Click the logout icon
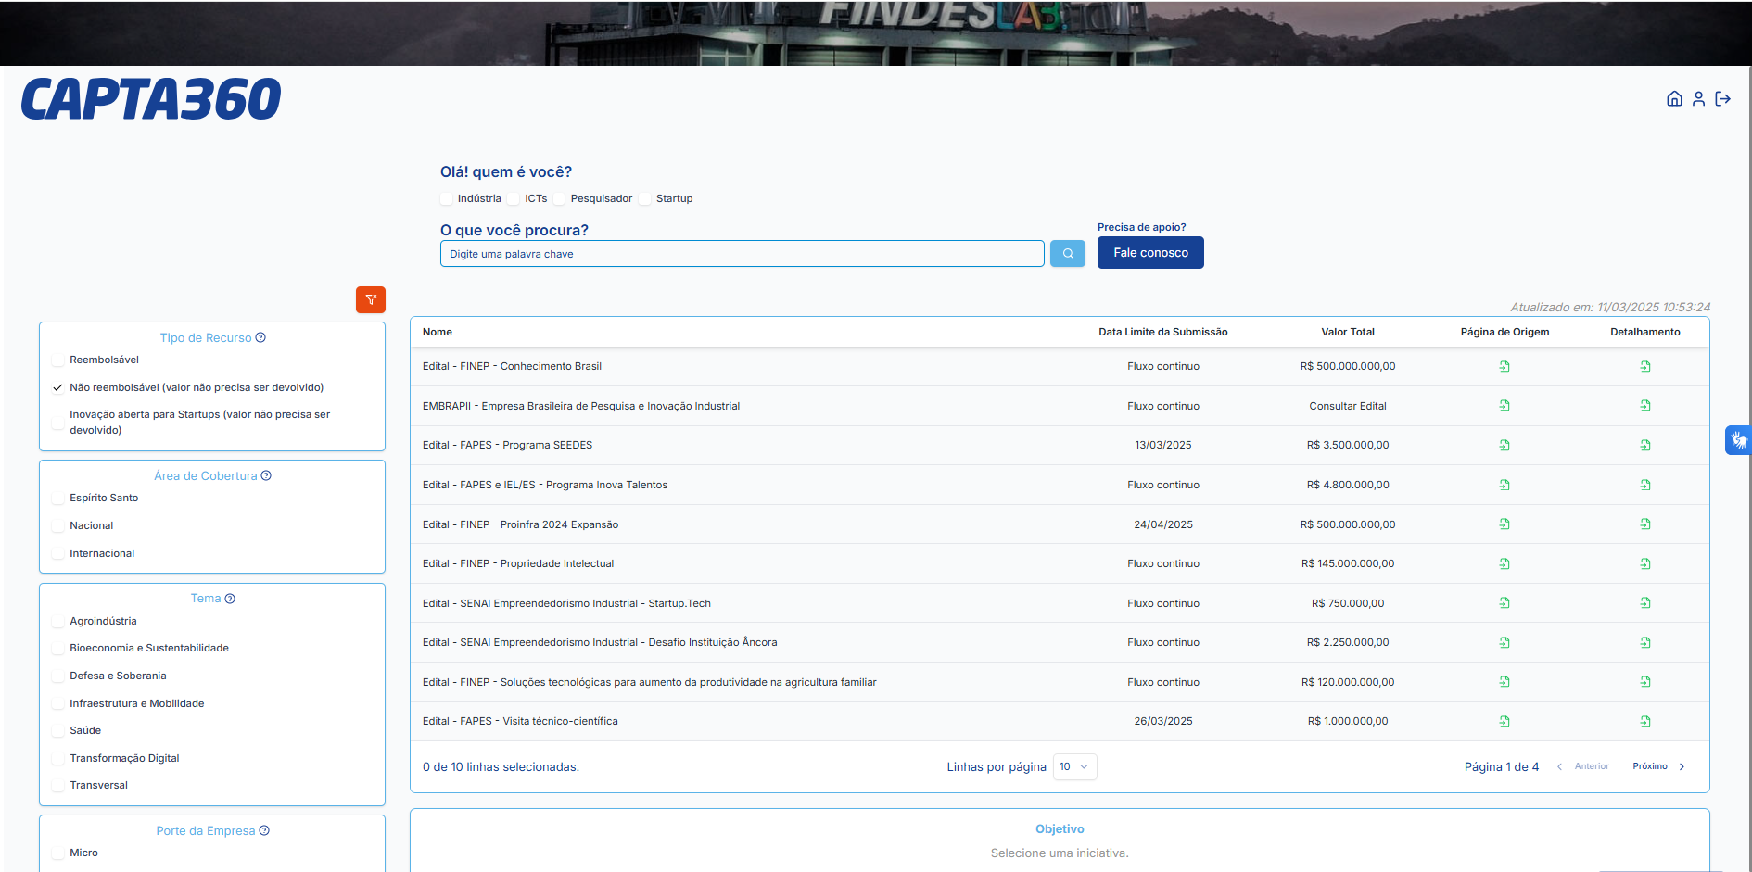The width and height of the screenshot is (1752, 872). click(1723, 99)
